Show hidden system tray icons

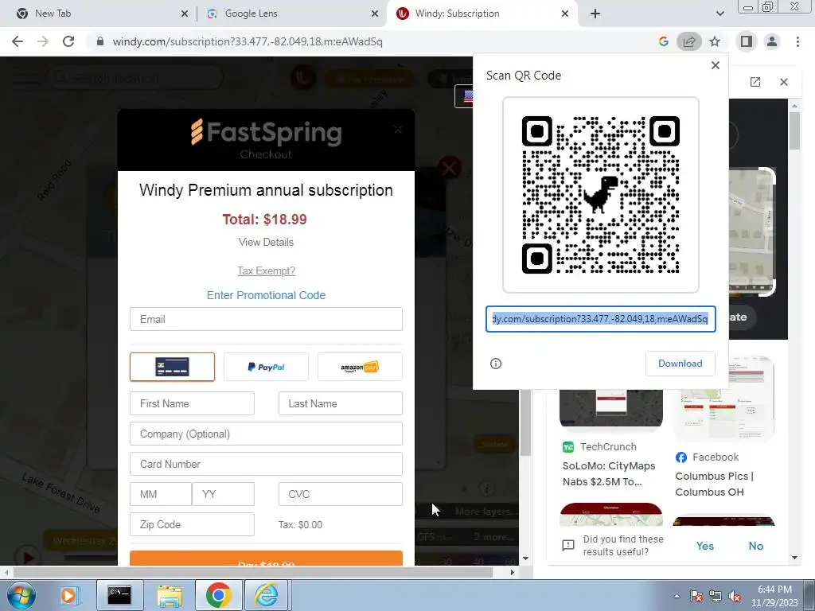click(677, 596)
